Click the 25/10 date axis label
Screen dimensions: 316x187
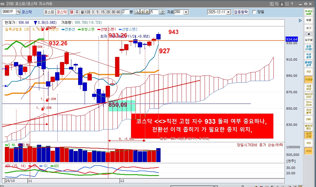click(x=10, y=181)
